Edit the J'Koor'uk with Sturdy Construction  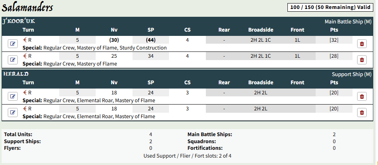(13, 44)
